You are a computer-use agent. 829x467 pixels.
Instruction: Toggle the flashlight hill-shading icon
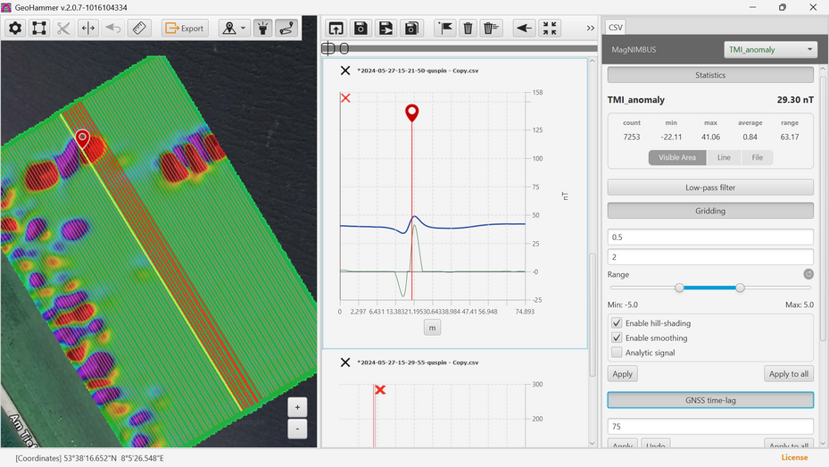(263, 28)
